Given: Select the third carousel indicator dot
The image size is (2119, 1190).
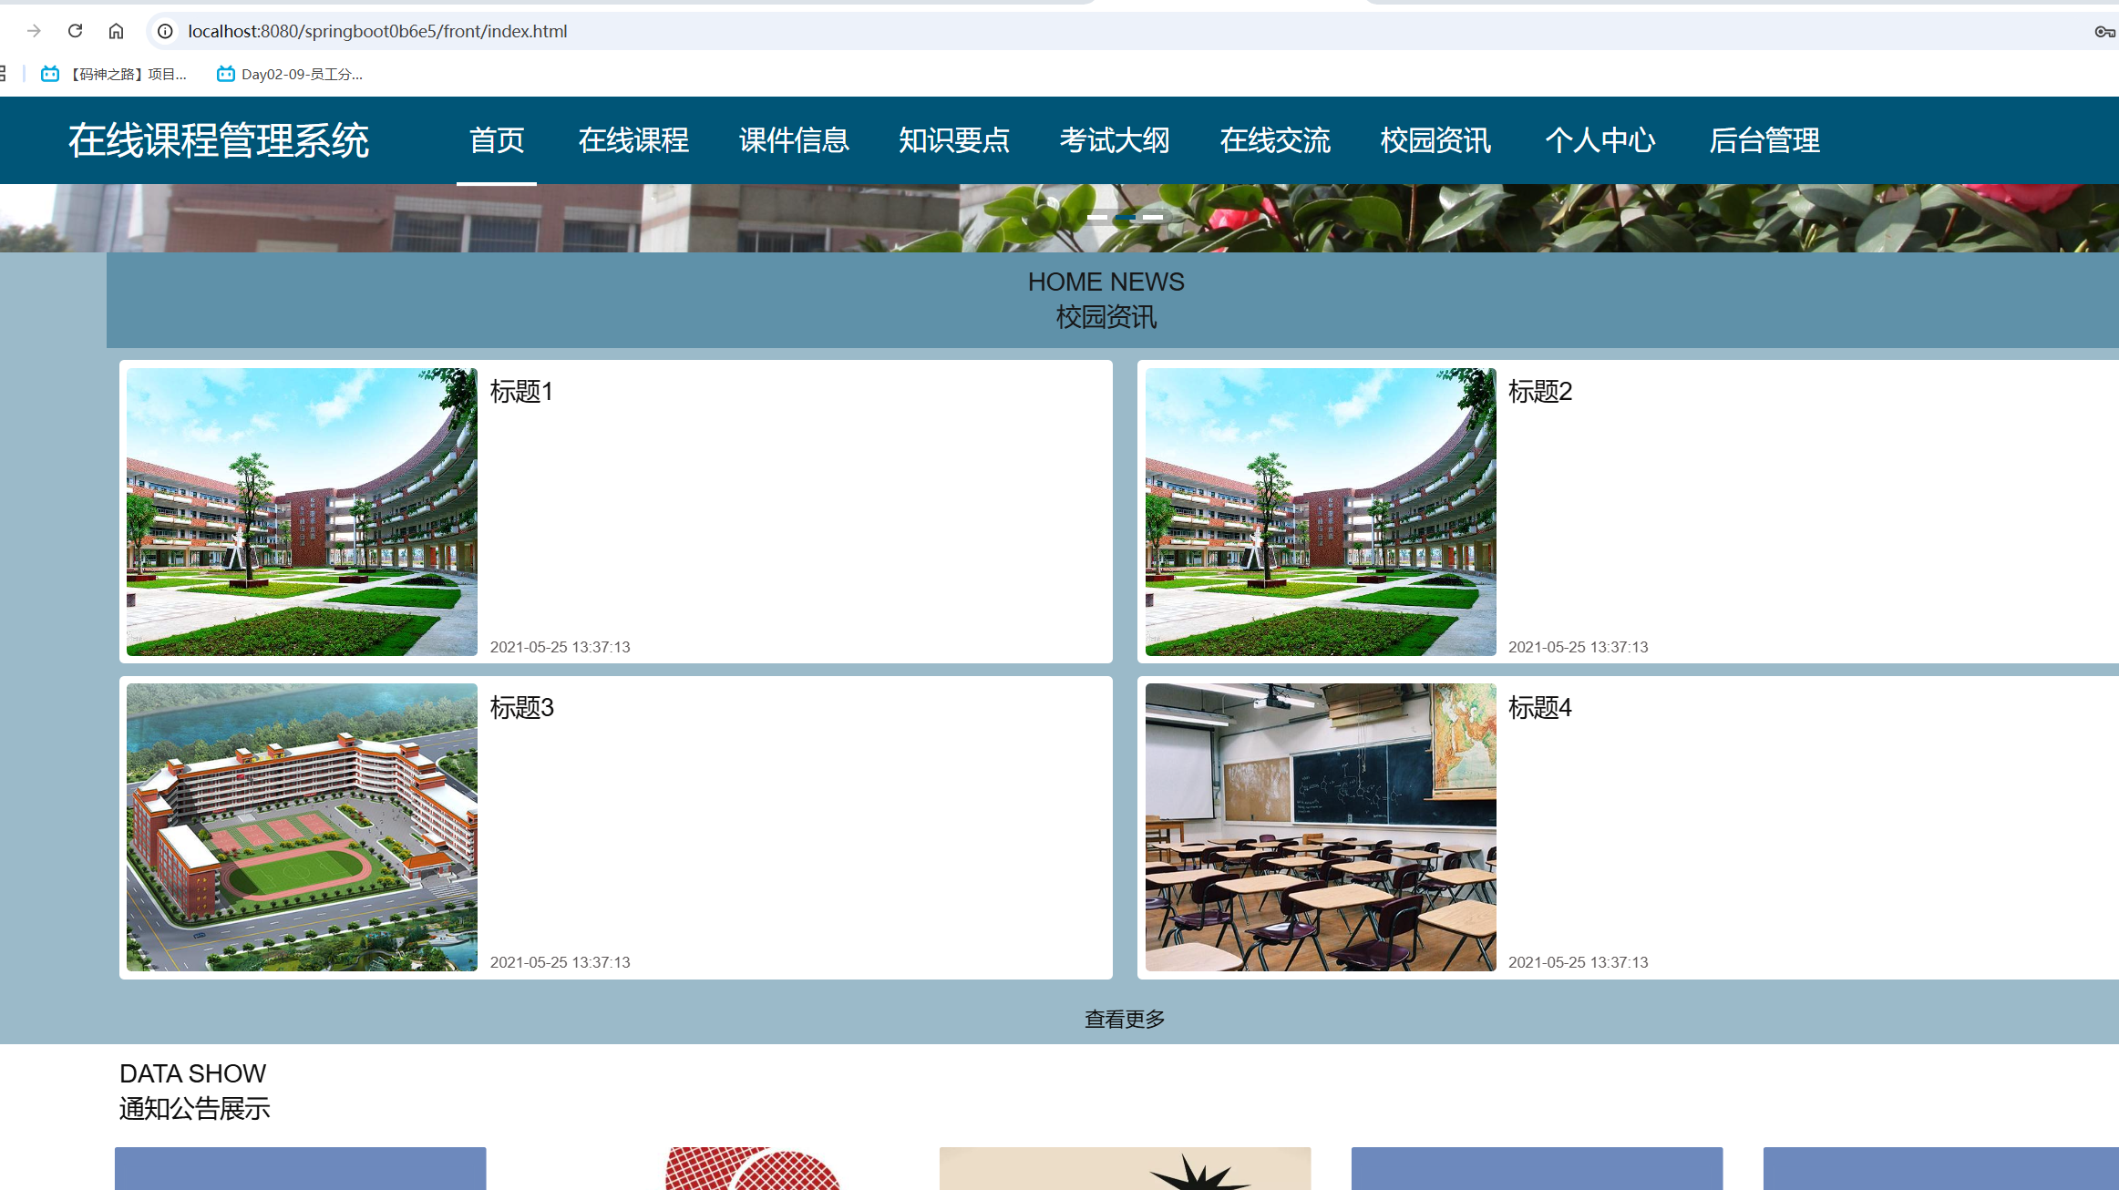Looking at the screenshot, I should [x=1152, y=217].
